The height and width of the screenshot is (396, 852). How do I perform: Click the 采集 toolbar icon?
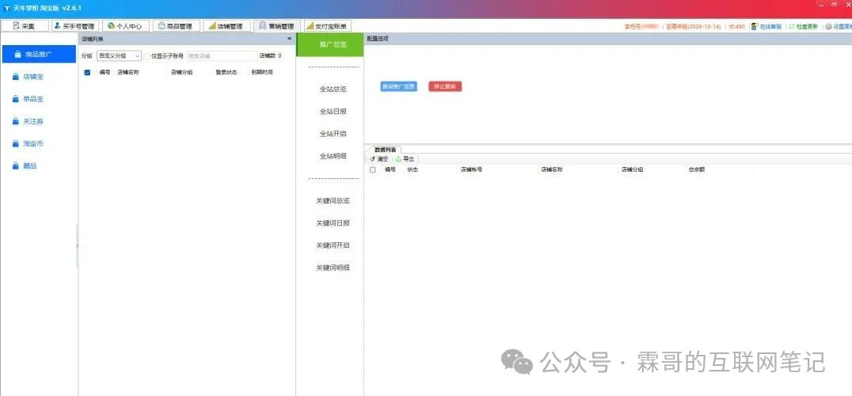coord(16,26)
